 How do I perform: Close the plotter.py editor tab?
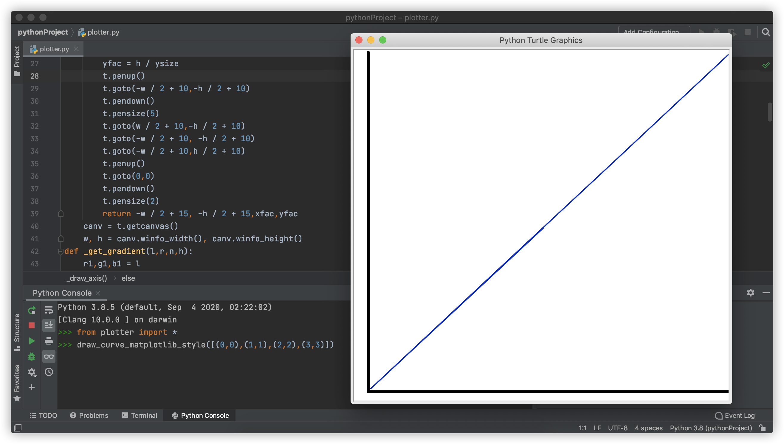pyautogui.click(x=76, y=49)
